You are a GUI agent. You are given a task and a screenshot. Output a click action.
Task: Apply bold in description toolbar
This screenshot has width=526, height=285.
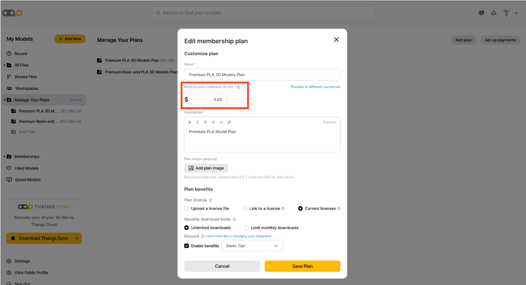tap(190, 122)
